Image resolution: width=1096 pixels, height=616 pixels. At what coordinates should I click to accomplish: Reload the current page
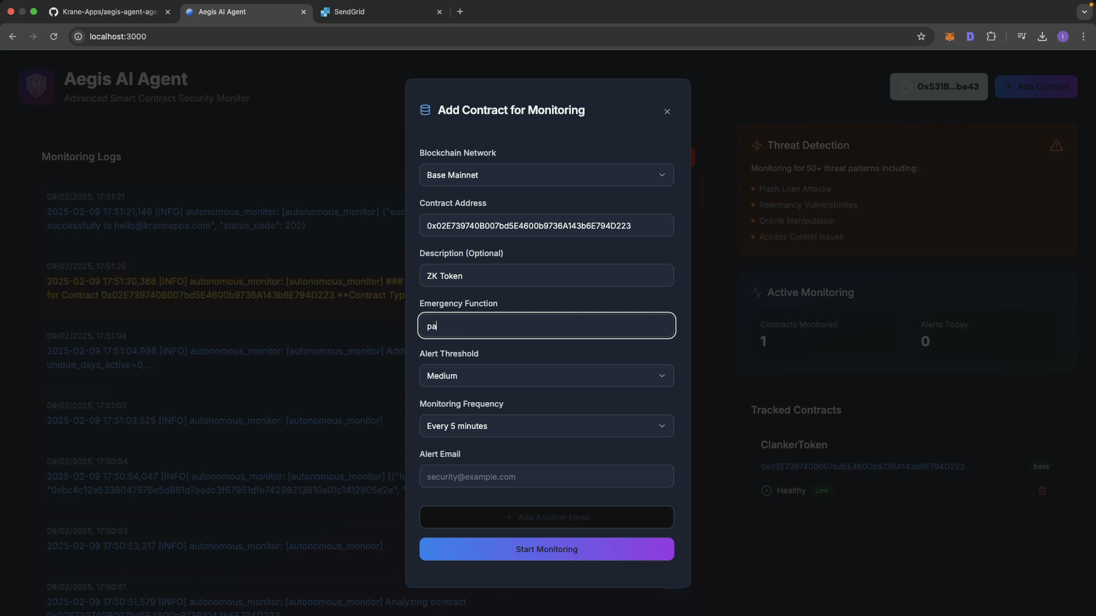[x=54, y=37]
